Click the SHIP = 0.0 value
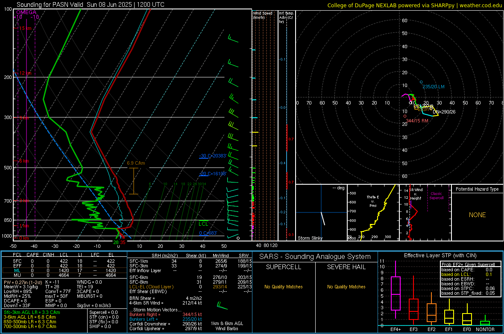504x334 pixels. pyautogui.click(x=100, y=326)
